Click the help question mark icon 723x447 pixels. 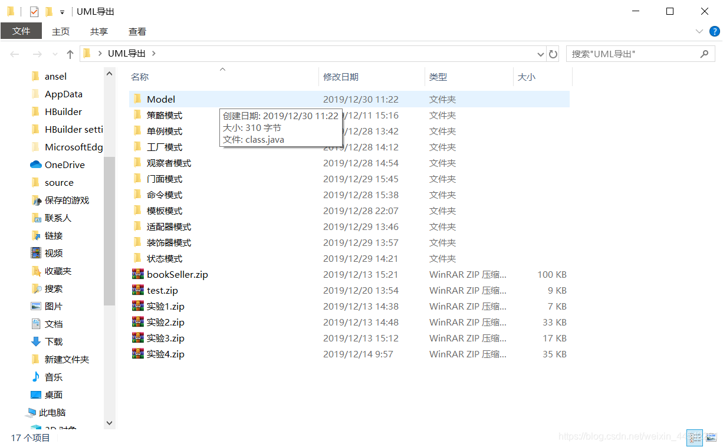click(x=714, y=31)
